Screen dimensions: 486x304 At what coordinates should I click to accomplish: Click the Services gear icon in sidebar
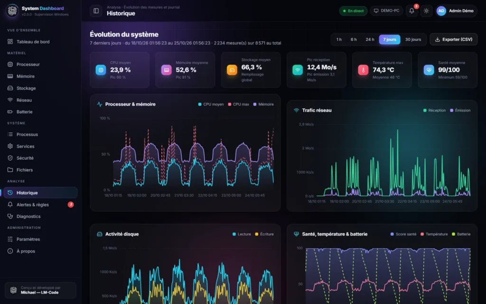click(10, 146)
